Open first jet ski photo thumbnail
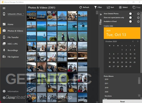The image size is (142, 103). tap(72, 26)
